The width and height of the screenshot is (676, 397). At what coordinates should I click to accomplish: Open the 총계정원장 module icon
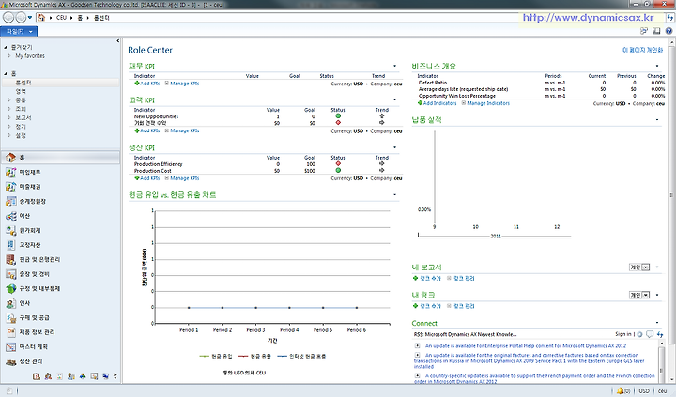pos(10,201)
